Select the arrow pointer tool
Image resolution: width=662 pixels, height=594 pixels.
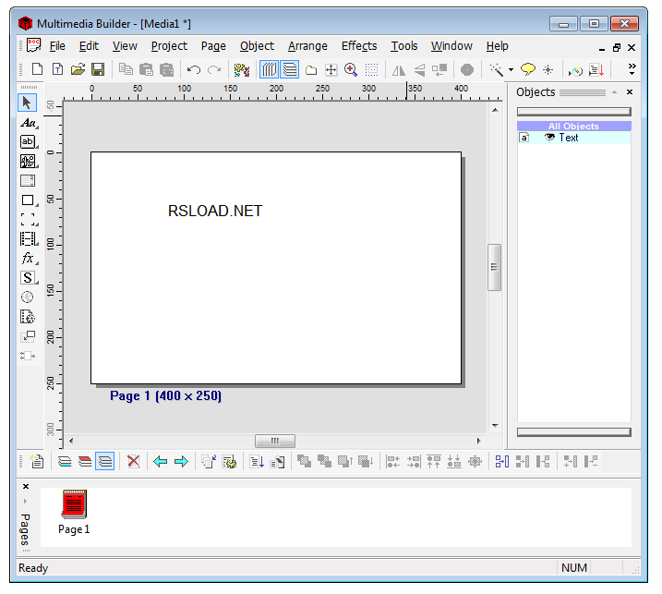point(27,103)
